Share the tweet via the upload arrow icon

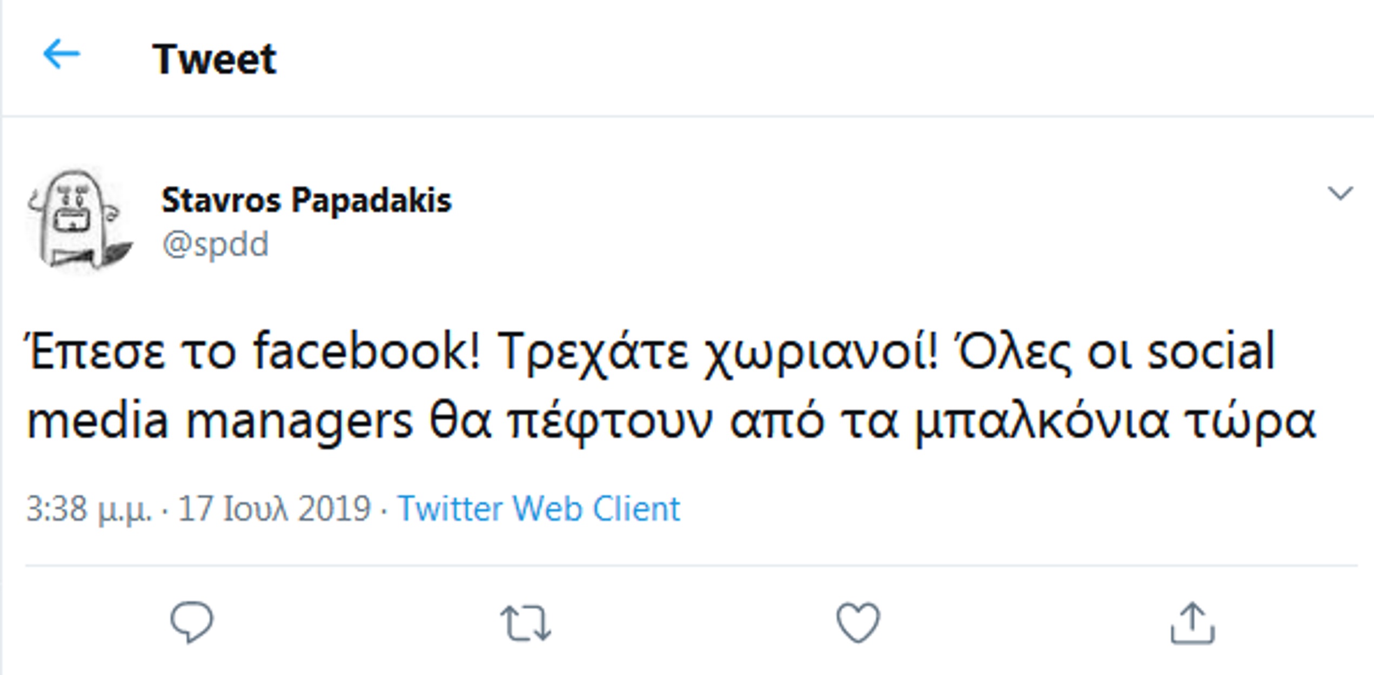[x=1192, y=624]
